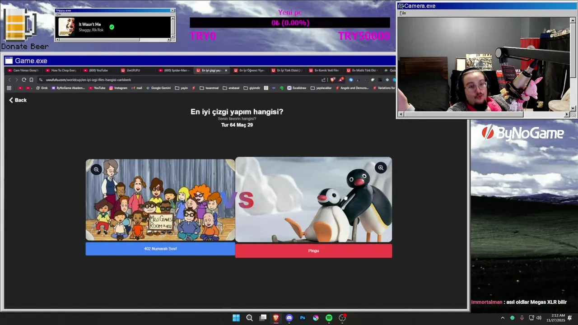This screenshot has width=578, height=325.
Task: Open the Windows Start menu
Action: click(x=236, y=318)
